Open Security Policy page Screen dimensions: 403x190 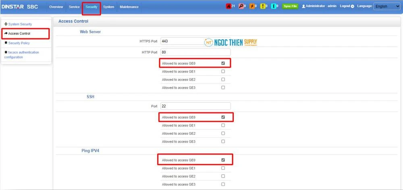19,43
